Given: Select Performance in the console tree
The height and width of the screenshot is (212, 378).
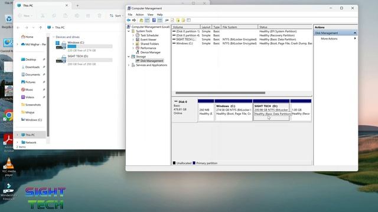Looking at the screenshot, I should (x=148, y=48).
